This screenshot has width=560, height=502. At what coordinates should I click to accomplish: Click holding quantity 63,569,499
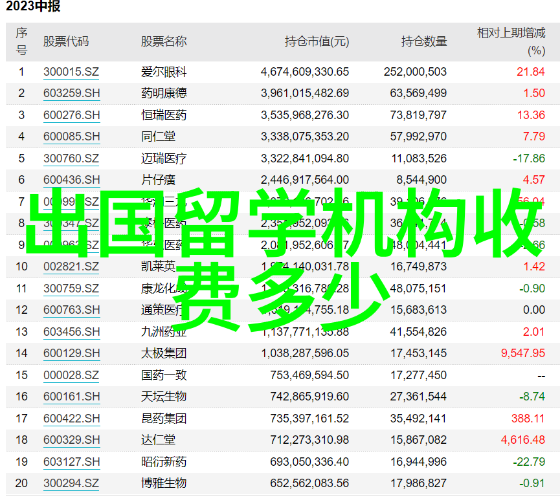(x=418, y=93)
